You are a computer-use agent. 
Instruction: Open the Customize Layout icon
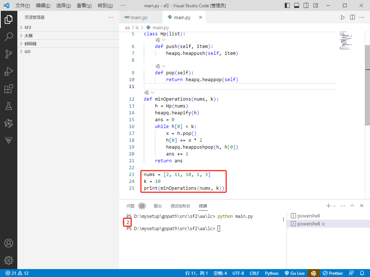click(x=315, y=5)
